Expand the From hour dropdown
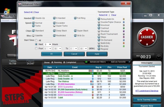The height and width of the screenshot is (107, 164). [48, 49]
